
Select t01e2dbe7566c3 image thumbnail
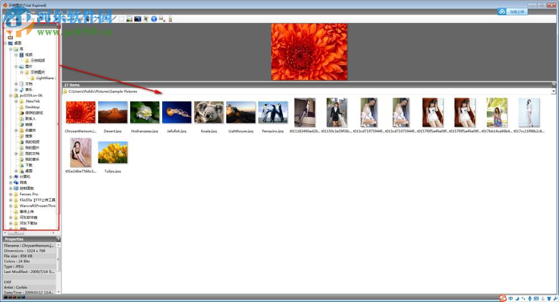[80, 153]
